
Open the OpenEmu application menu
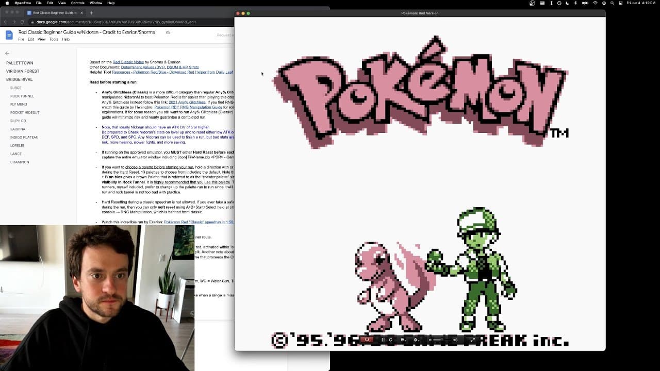(x=23, y=3)
